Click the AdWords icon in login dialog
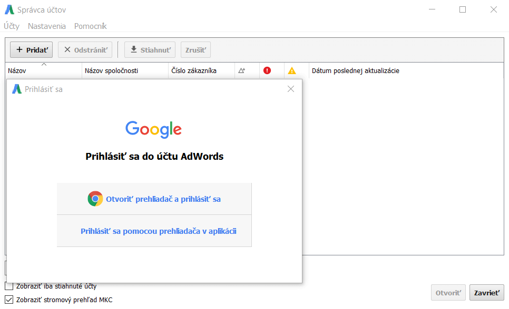The image size is (509, 309). coord(16,89)
